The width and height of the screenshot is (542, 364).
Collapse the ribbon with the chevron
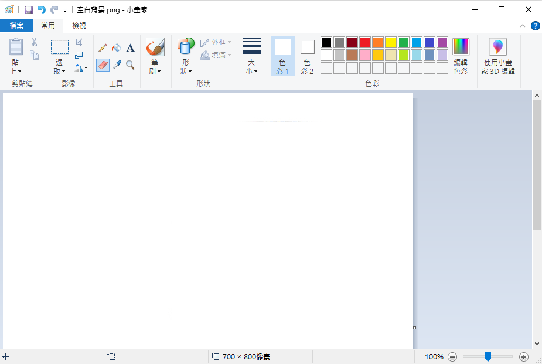pos(523,26)
